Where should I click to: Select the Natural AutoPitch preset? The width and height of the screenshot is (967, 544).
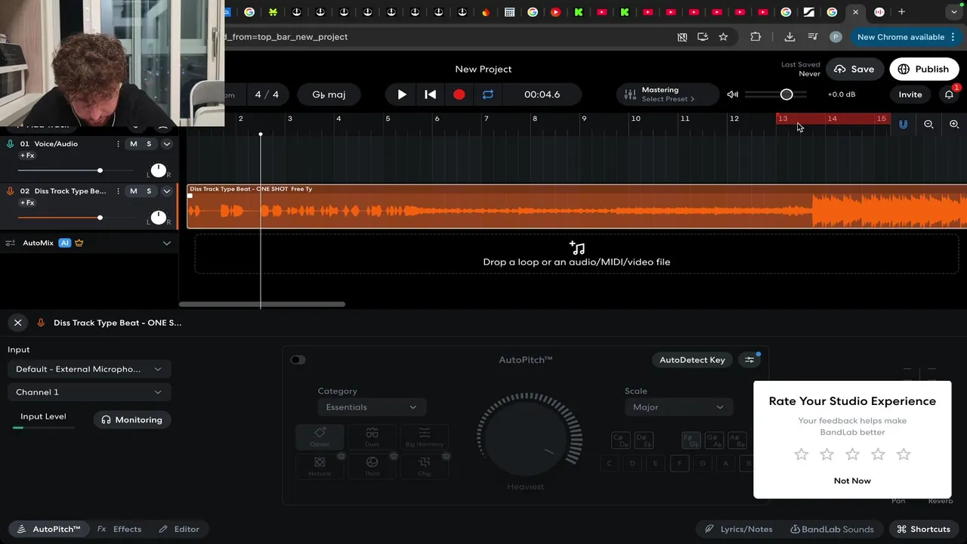click(x=320, y=466)
